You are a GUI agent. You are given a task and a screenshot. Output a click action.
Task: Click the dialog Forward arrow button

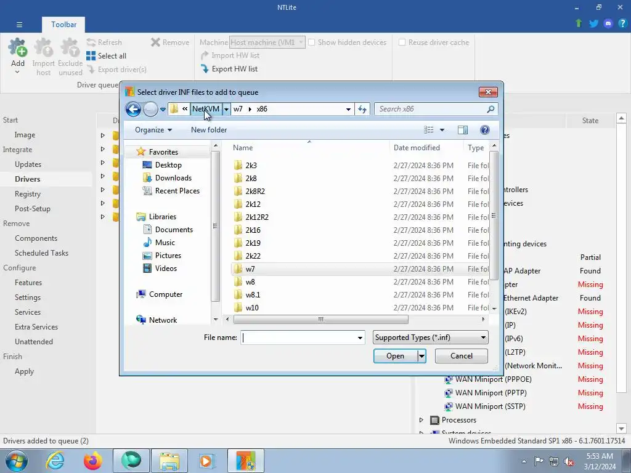coord(150,109)
